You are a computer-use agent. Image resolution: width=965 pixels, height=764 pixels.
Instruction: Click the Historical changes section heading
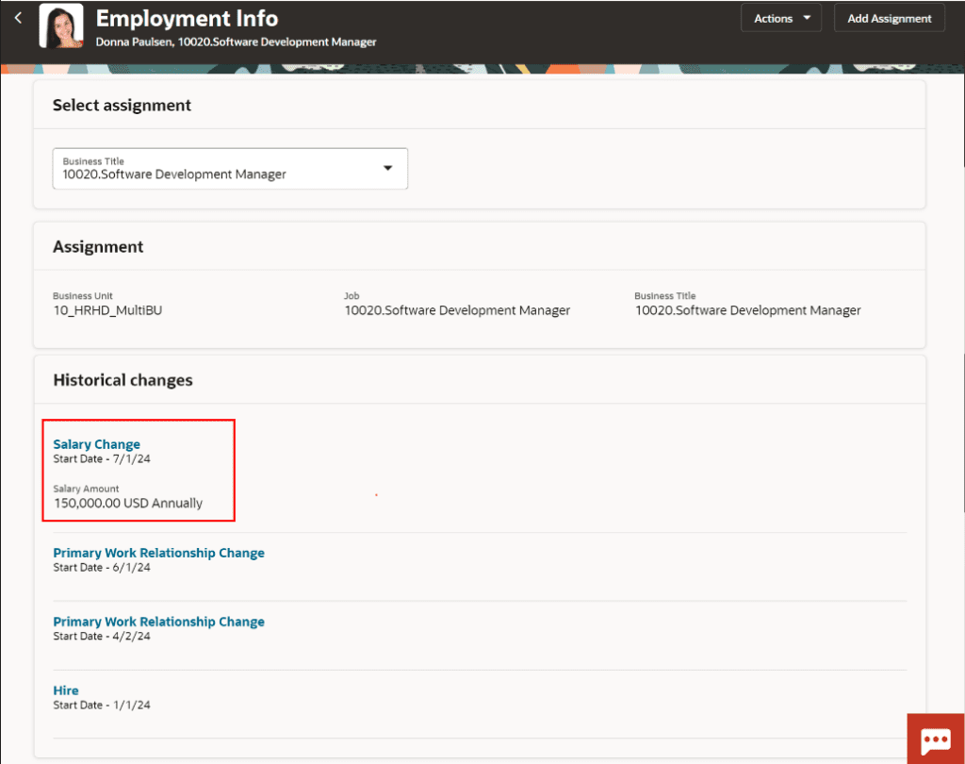click(123, 380)
